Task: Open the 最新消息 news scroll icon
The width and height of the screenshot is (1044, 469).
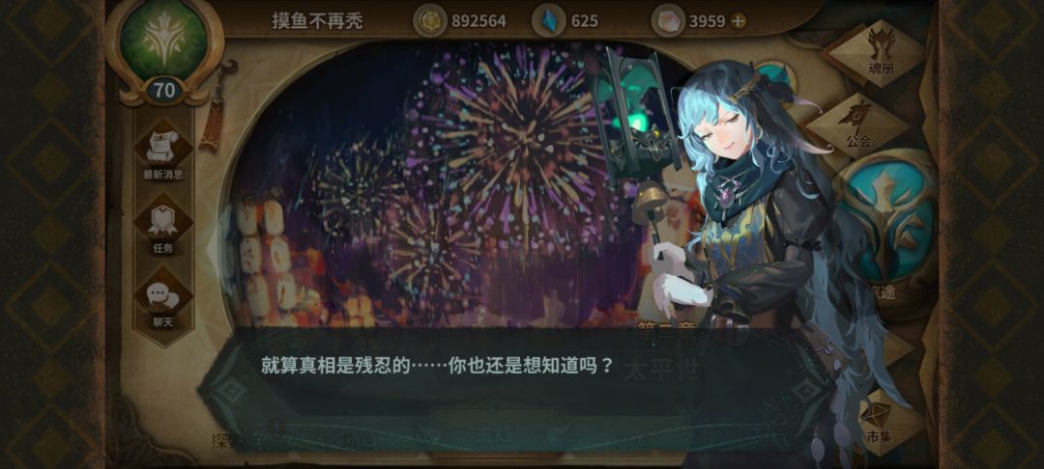Action: click(x=163, y=151)
